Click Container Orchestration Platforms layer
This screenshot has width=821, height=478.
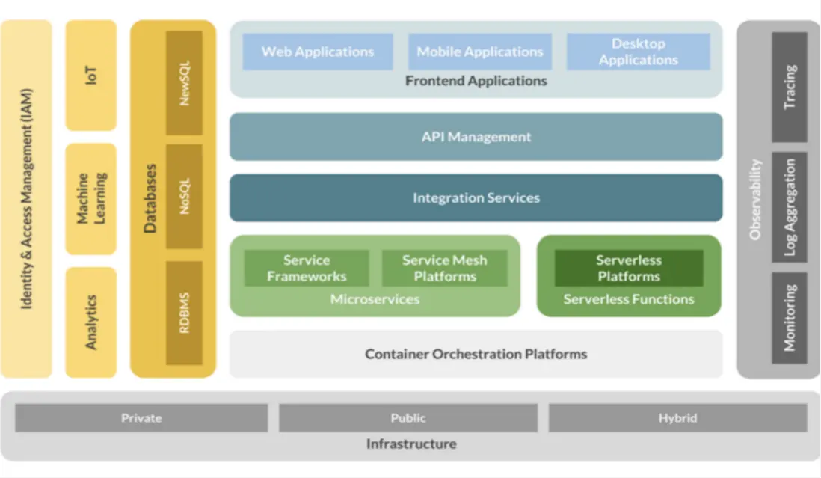point(476,354)
